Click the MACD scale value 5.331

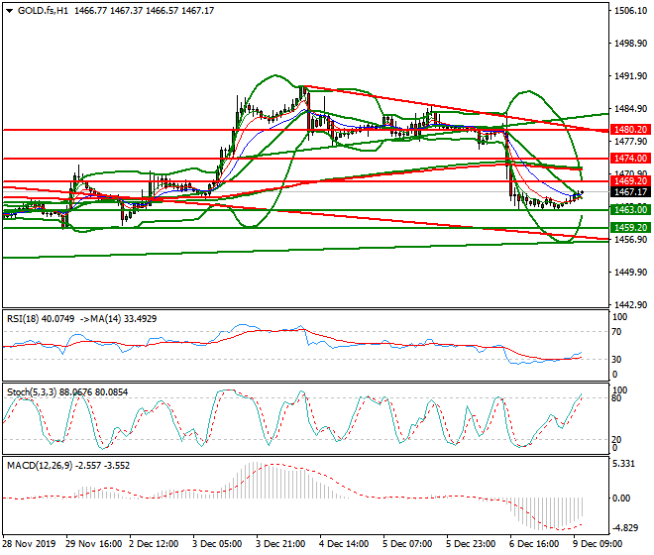coord(623,464)
